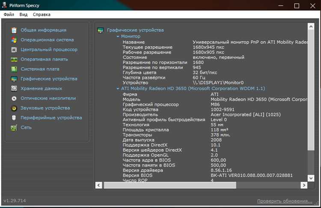Click vertical scrollbar up arrow
321x208 pixels.
click(x=311, y=26)
